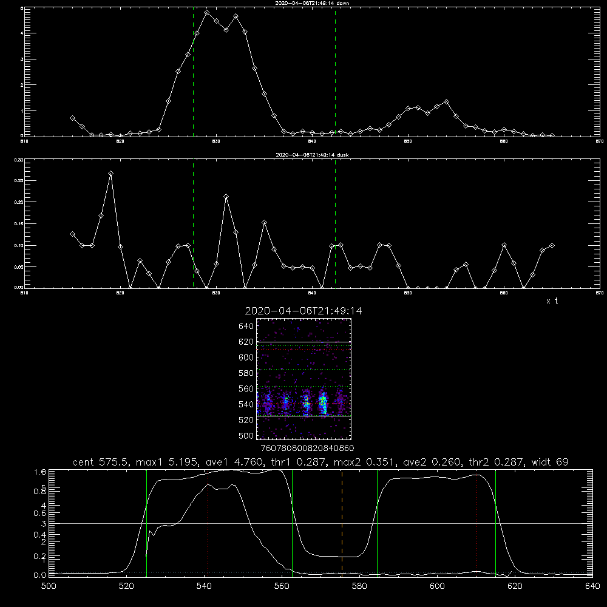Click the 'widt 69' value

click(x=549, y=462)
